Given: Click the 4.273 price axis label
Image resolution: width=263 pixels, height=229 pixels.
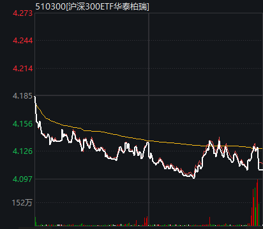Looking at the screenshot, I should point(22,13).
